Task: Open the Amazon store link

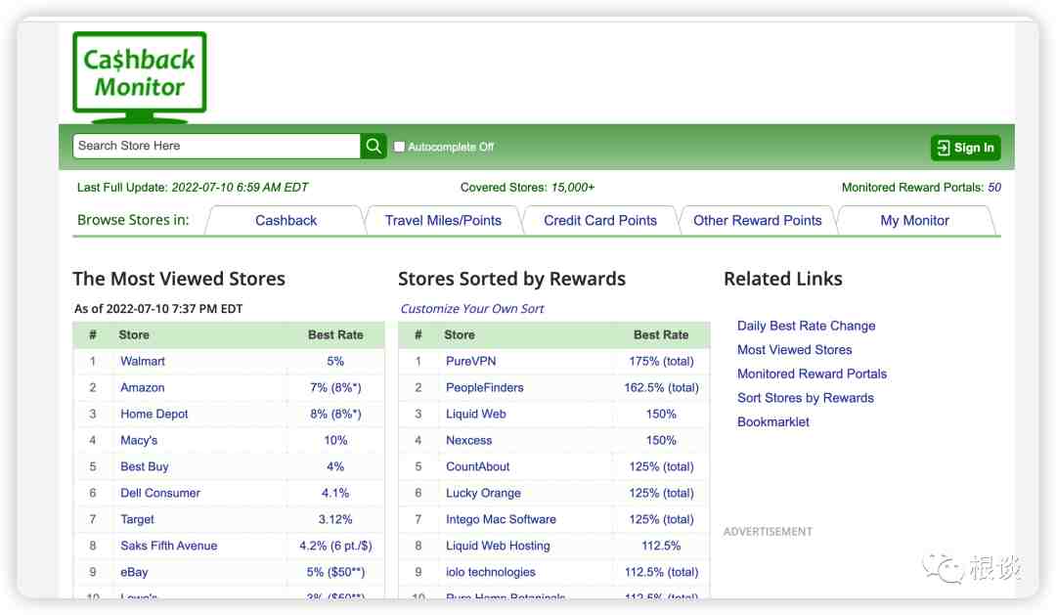Action: pos(142,387)
